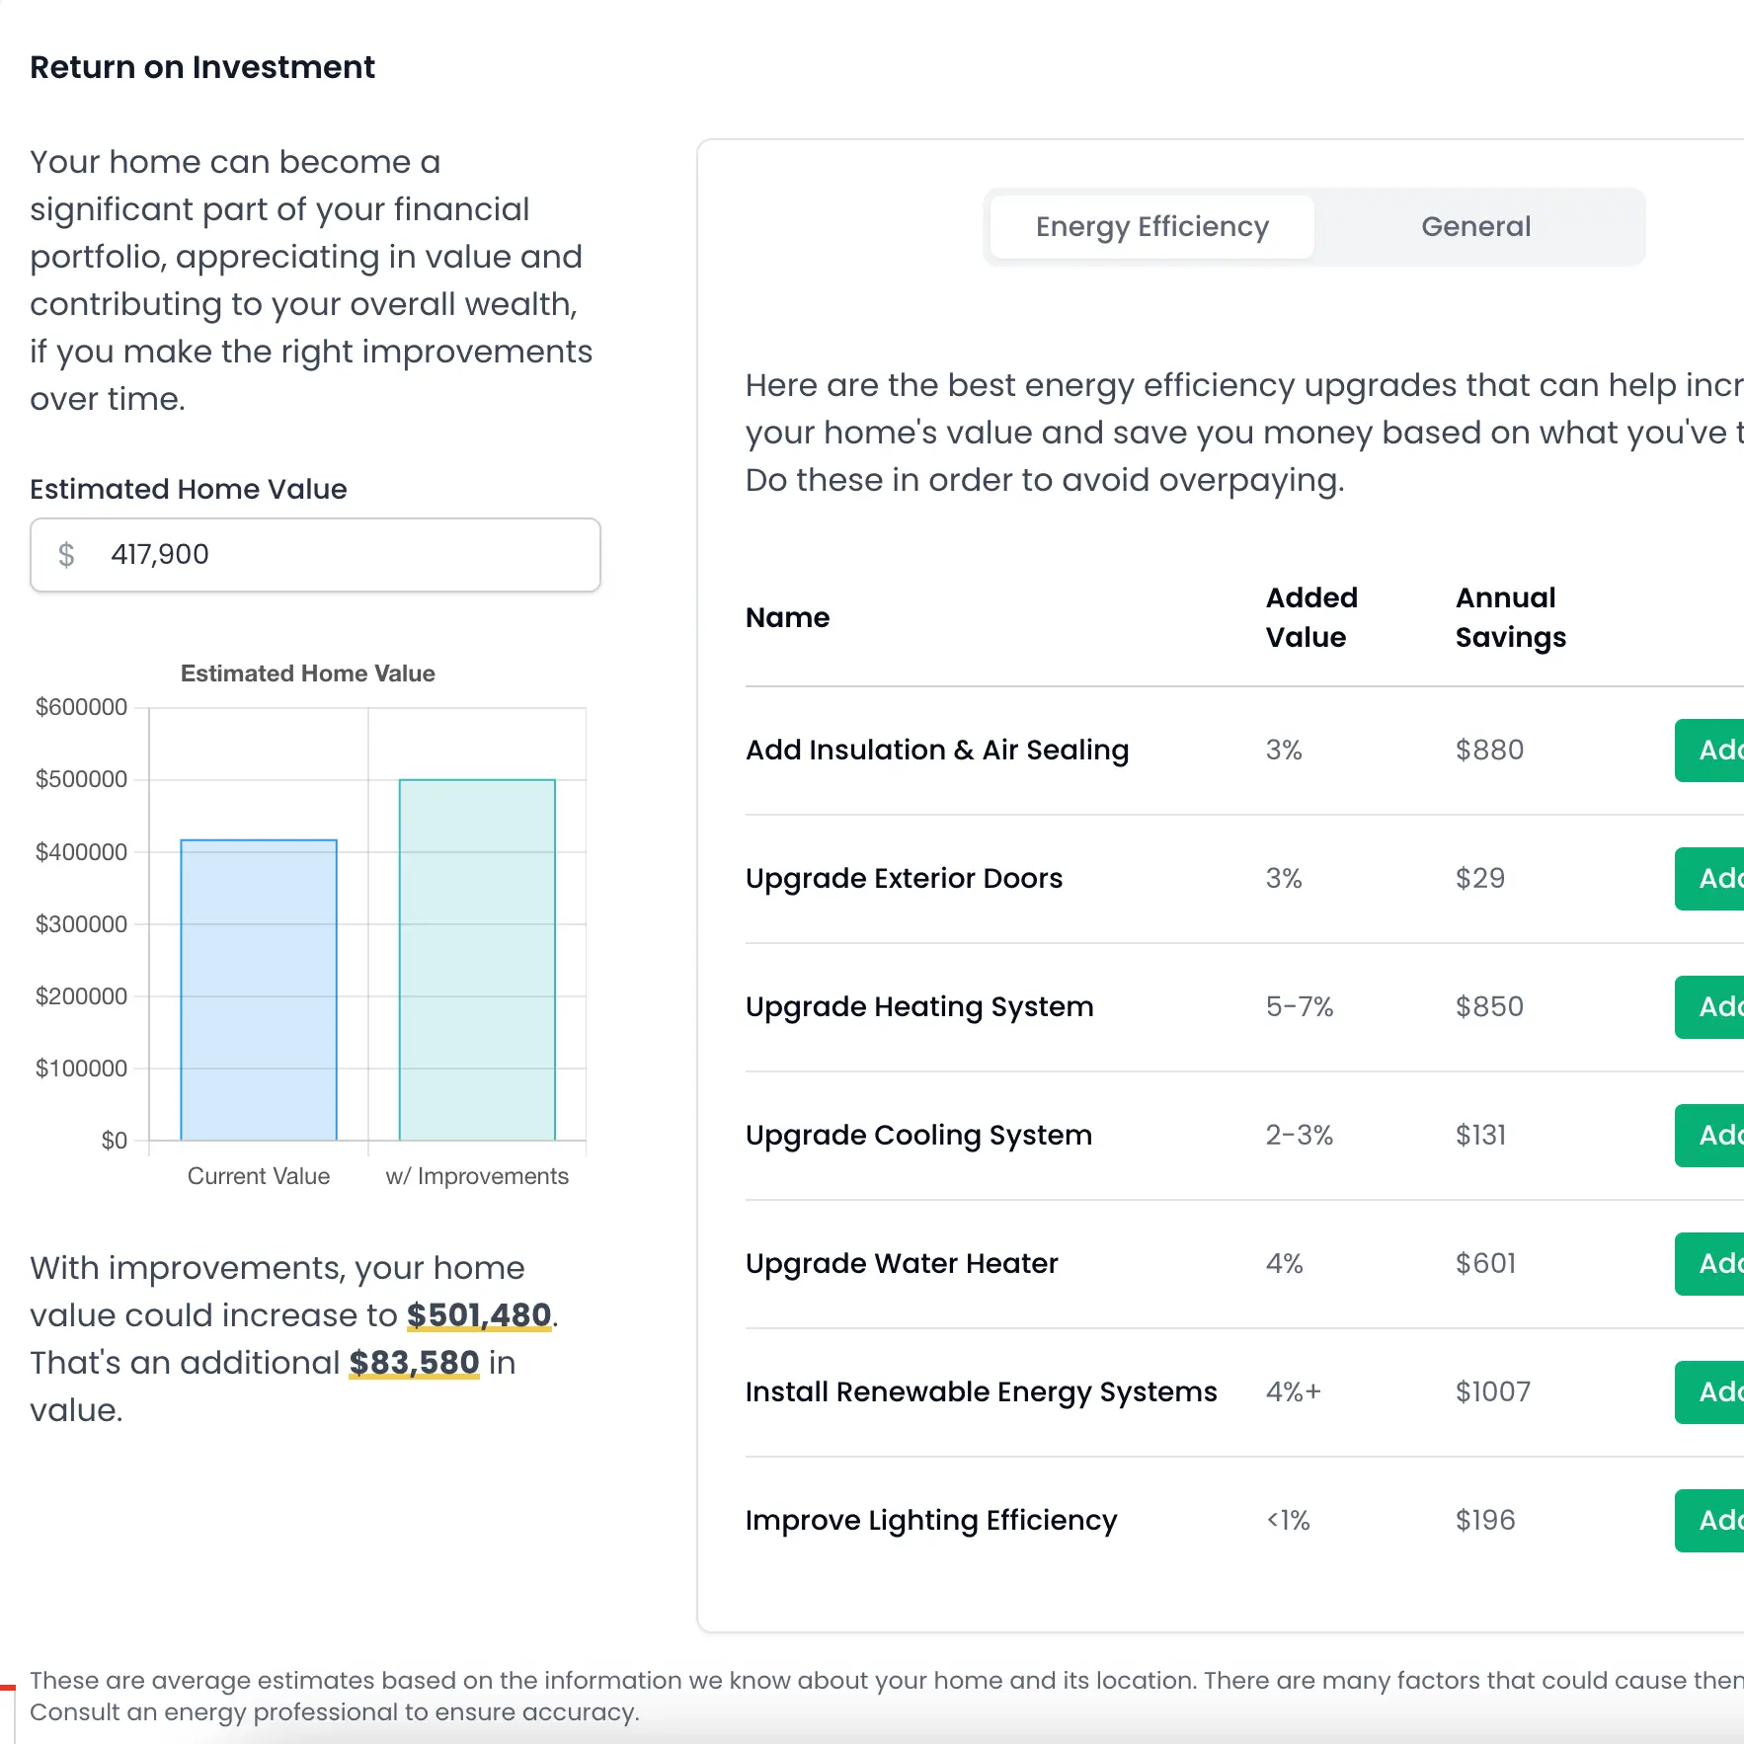Select the Install Renewable Energy Systems row name
This screenshot has height=1744, width=1744.
pyautogui.click(x=981, y=1392)
